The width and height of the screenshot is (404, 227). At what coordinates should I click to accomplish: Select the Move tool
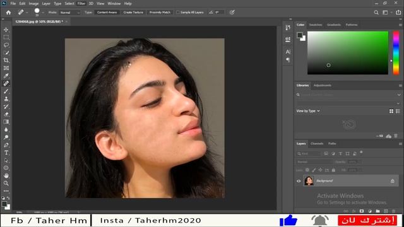tap(6, 30)
